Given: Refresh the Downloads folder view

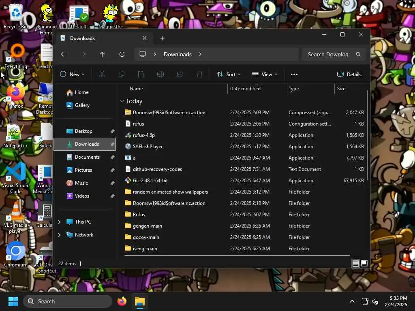Looking at the screenshot, I should click(122, 54).
